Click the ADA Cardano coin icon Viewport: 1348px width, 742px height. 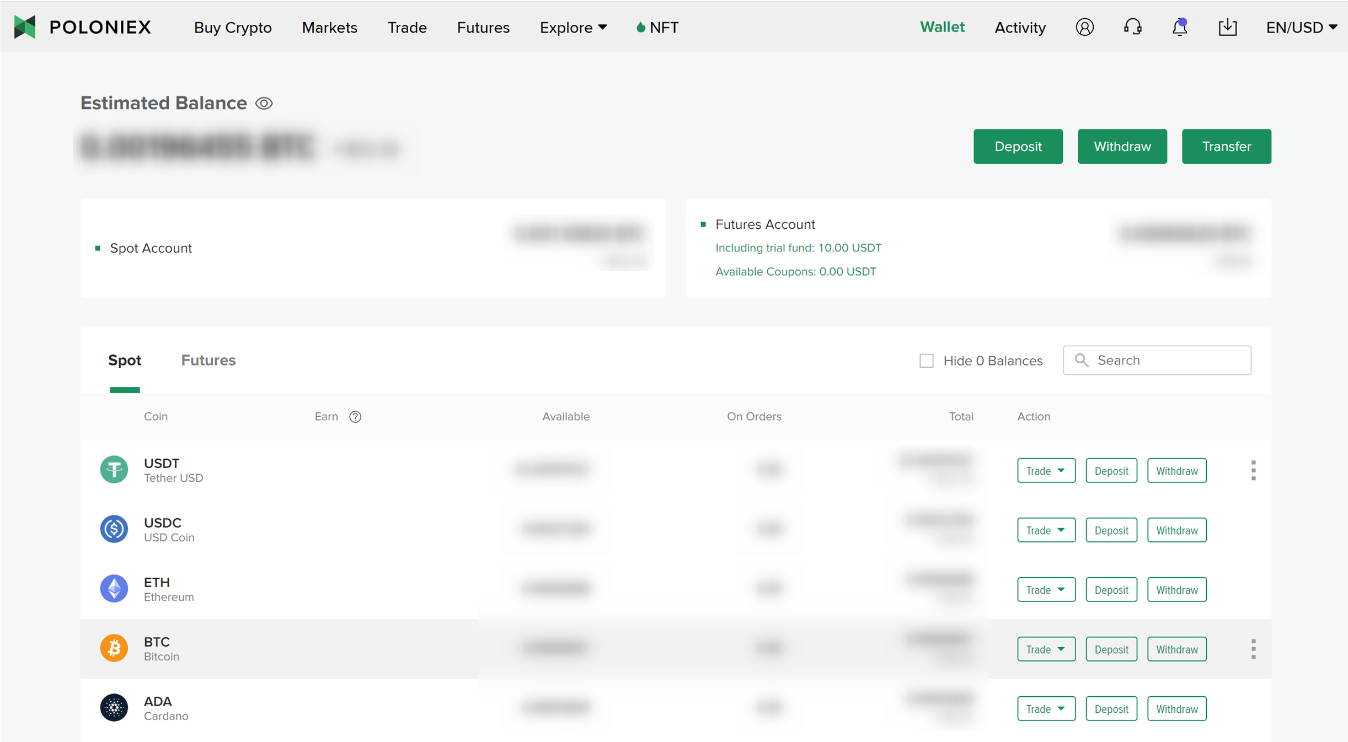[x=114, y=708]
